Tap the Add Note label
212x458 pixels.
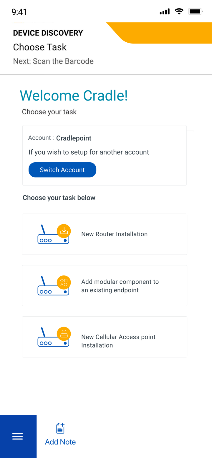pyautogui.click(x=60, y=442)
